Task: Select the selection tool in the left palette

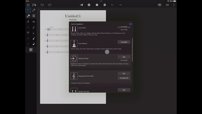Action: (28, 10)
